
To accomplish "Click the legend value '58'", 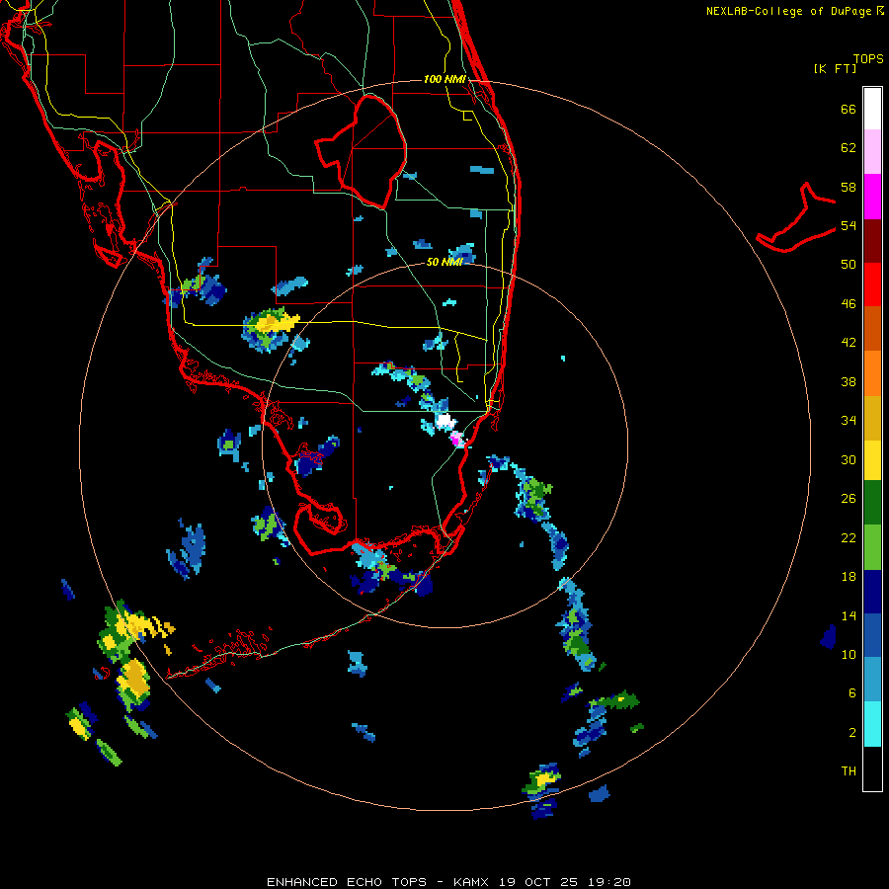I will pyautogui.click(x=849, y=187).
